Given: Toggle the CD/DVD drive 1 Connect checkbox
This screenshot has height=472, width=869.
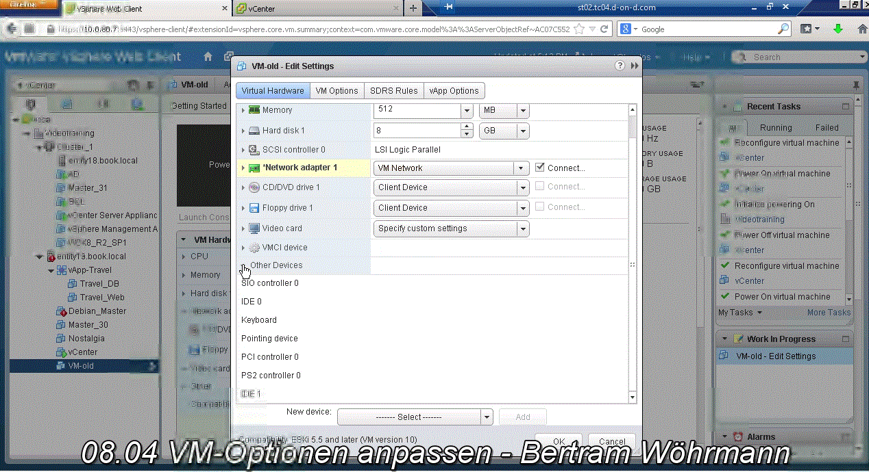Looking at the screenshot, I should click(x=540, y=186).
